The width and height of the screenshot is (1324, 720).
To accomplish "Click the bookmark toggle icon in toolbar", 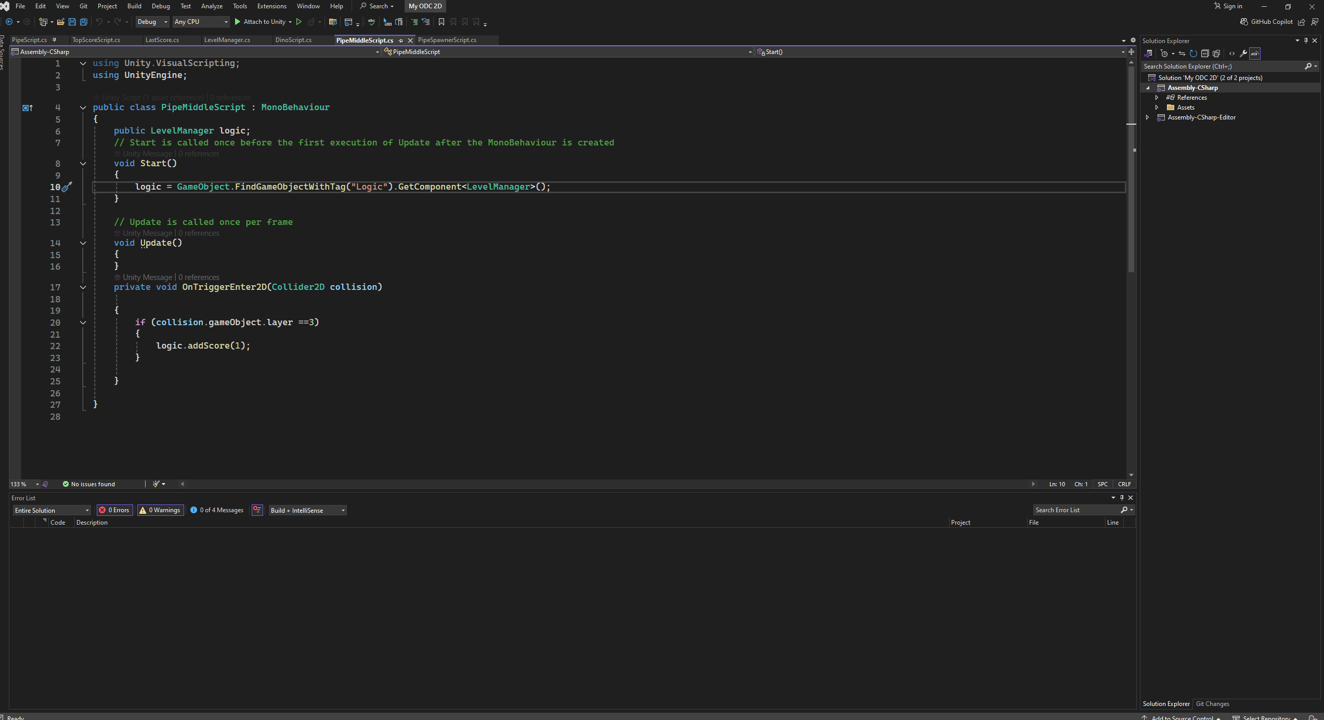I will coord(441,22).
